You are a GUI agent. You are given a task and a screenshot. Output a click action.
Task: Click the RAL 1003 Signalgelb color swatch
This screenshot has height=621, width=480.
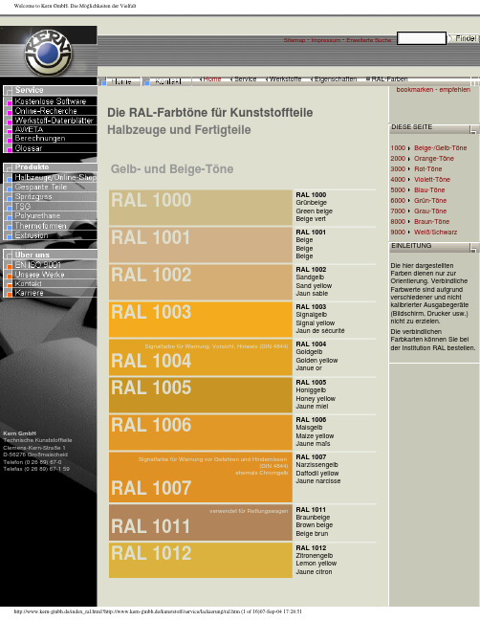(x=201, y=320)
